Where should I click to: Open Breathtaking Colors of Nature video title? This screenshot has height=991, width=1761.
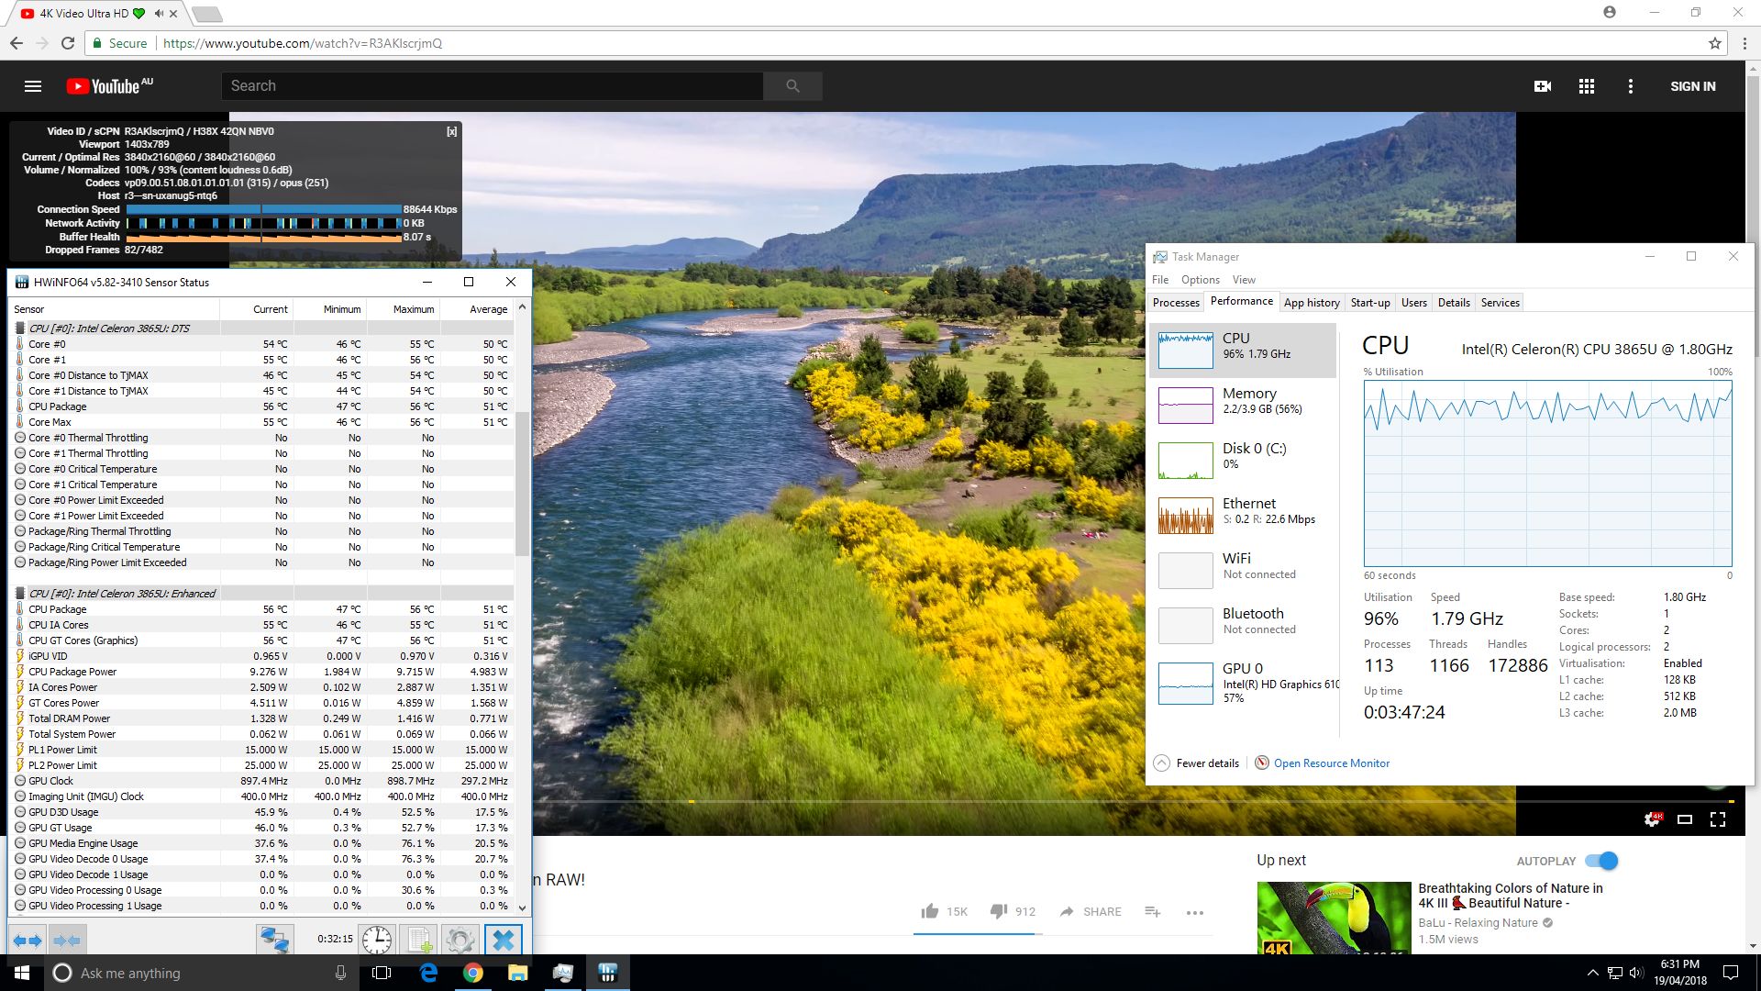pos(1510,896)
